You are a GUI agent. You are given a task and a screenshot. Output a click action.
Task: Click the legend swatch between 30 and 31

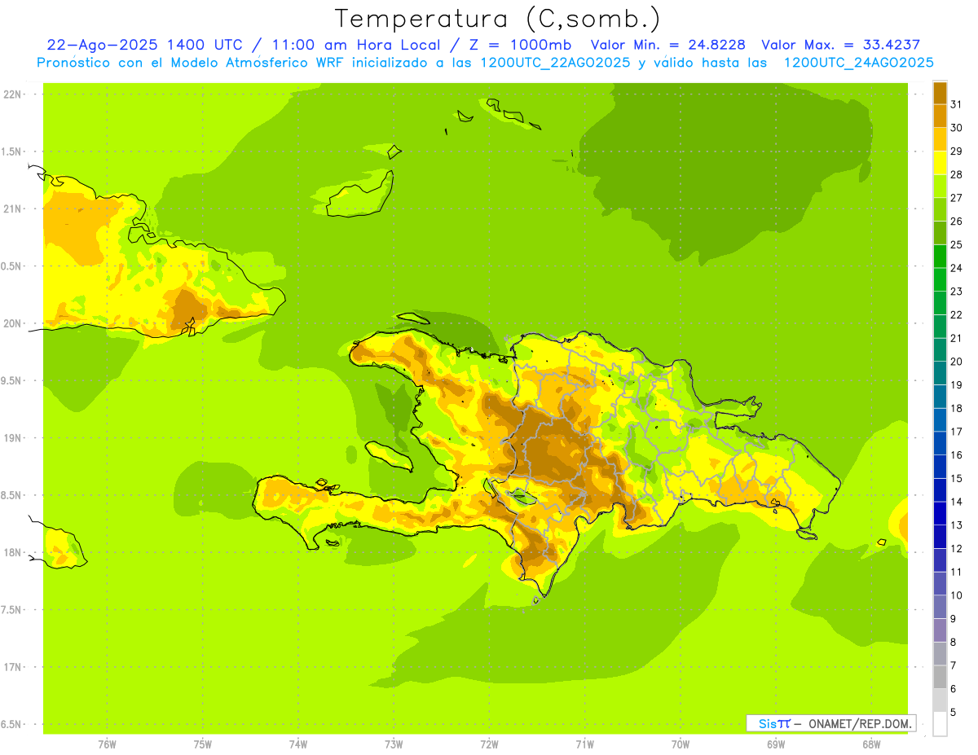coord(940,116)
